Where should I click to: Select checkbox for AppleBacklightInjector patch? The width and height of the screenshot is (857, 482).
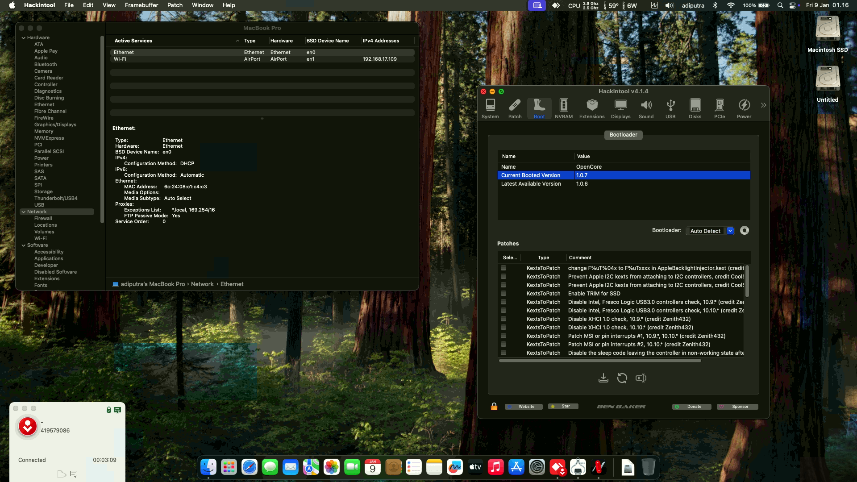[503, 268]
